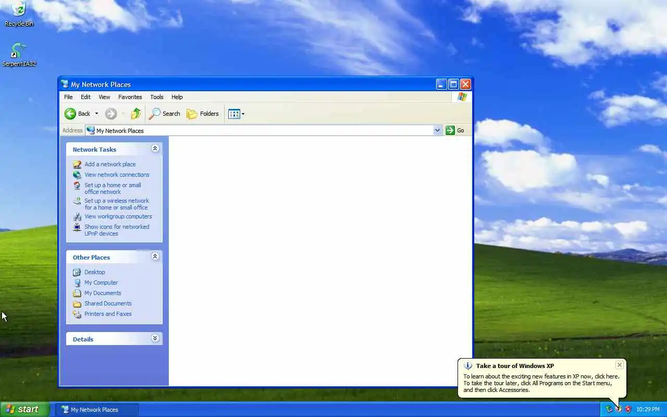The height and width of the screenshot is (417, 667).
Task: Click the My Computer icon in Other Places
Action: [x=77, y=283]
